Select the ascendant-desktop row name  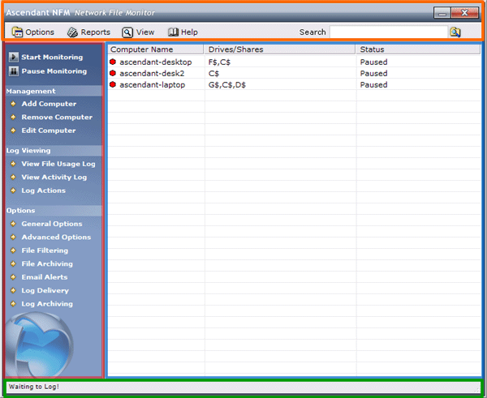tap(156, 62)
